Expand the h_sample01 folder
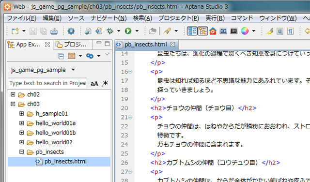The width and height of the screenshot is (310, 182). [22, 114]
